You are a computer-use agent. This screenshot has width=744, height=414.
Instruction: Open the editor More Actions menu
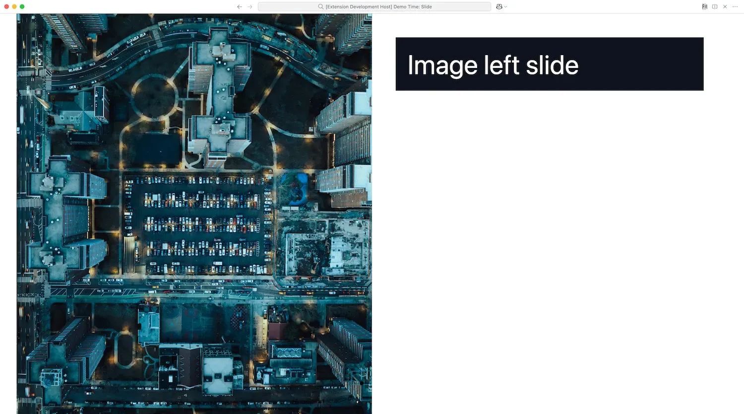[735, 6]
